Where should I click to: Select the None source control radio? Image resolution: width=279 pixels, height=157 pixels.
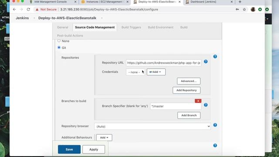point(59,41)
